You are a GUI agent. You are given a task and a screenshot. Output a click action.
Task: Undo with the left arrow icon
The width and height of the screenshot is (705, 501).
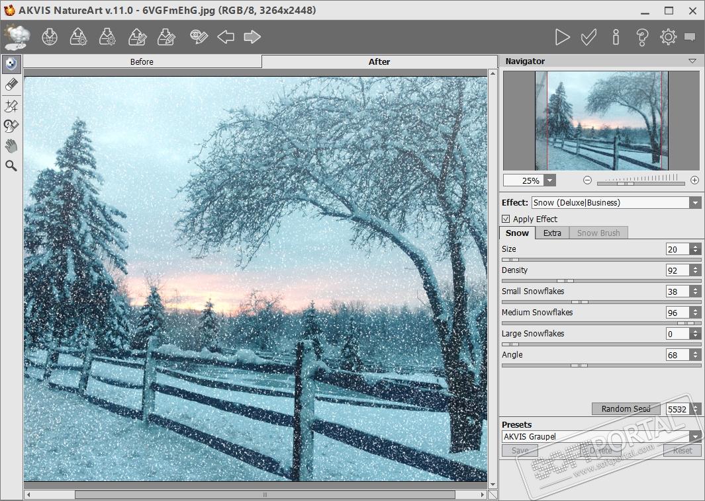tap(226, 37)
